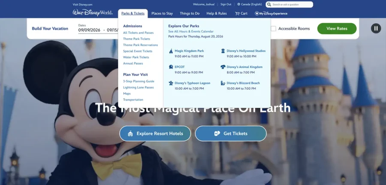The image size is (386, 185).
Task: Click See All Hours & Events Calendar
Action: coord(191,31)
